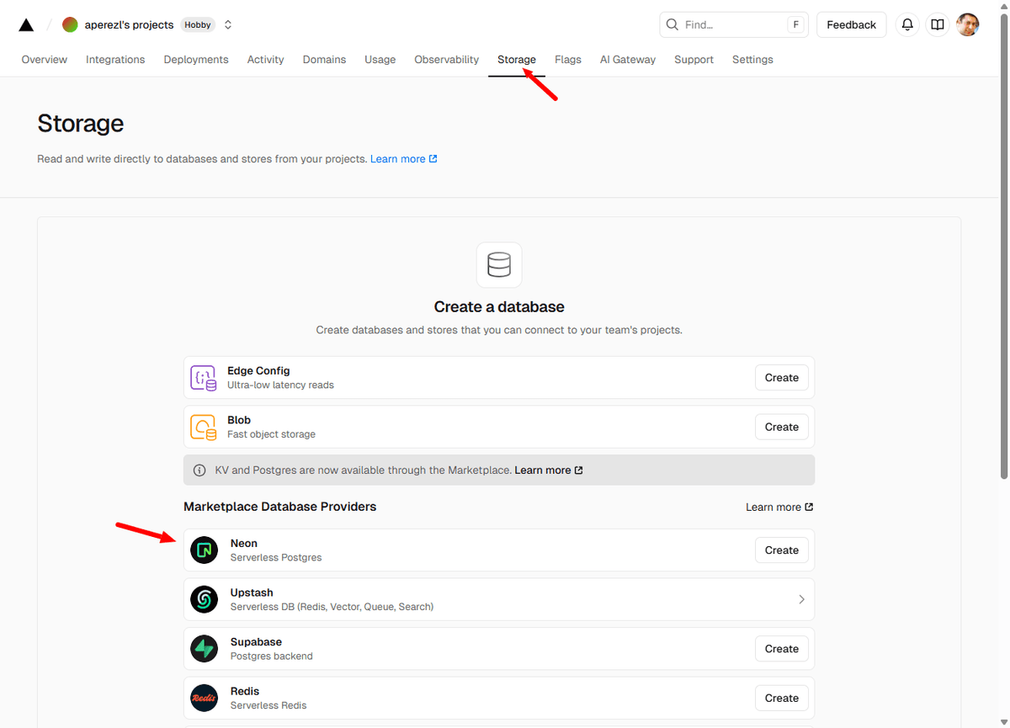
Task: Click the Supabase provider logo
Action: pyautogui.click(x=204, y=649)
